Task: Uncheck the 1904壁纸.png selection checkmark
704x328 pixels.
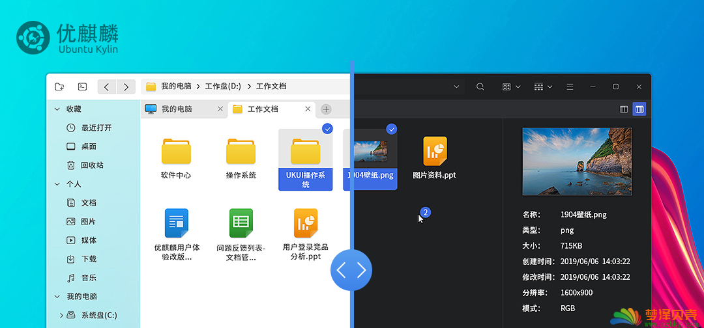Action: (x=392, y=129)
